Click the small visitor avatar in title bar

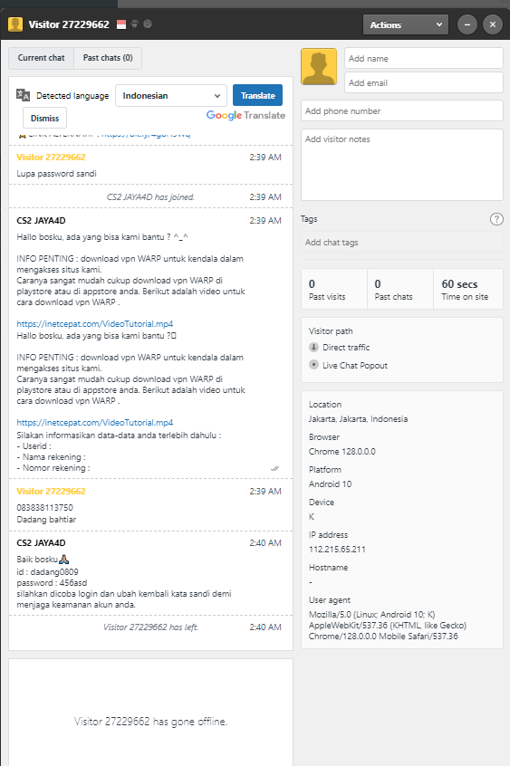click(x=15, y=24)
